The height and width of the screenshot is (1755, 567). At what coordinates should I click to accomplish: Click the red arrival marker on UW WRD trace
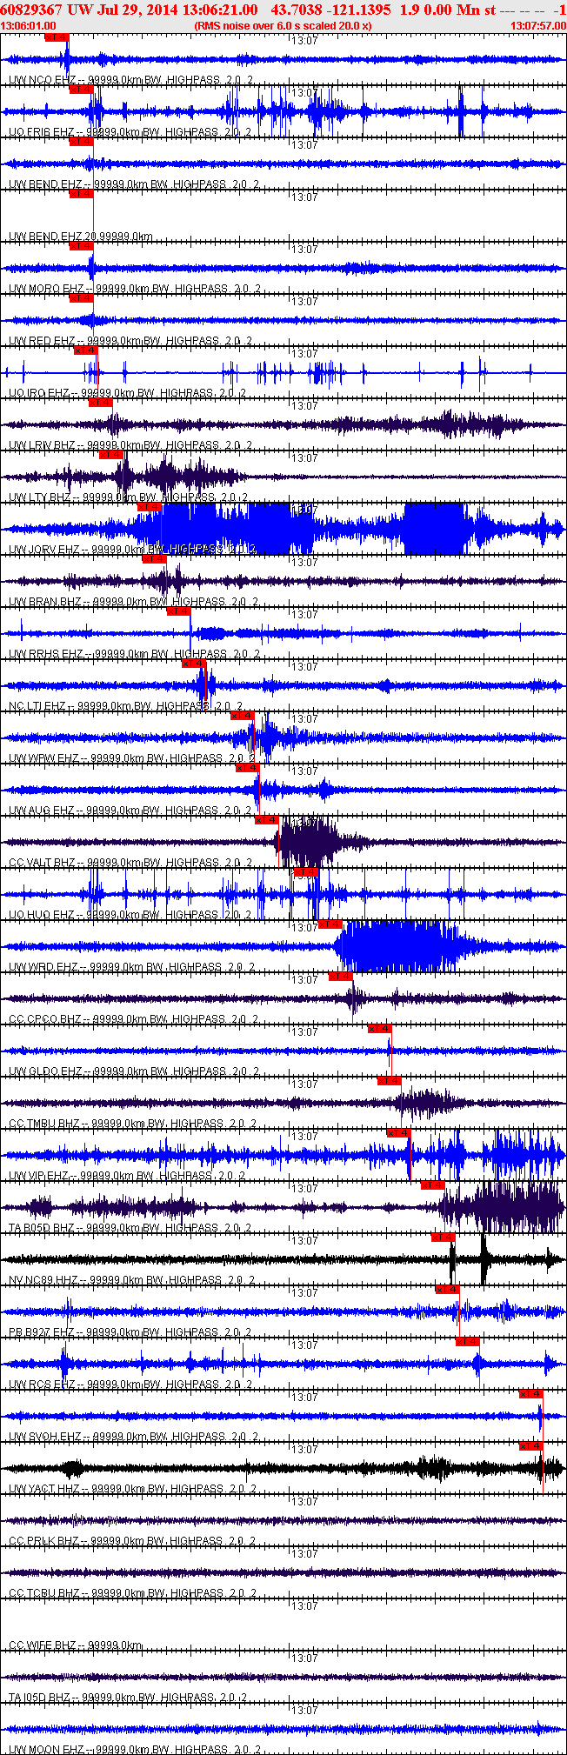click(x=330, y=924)
